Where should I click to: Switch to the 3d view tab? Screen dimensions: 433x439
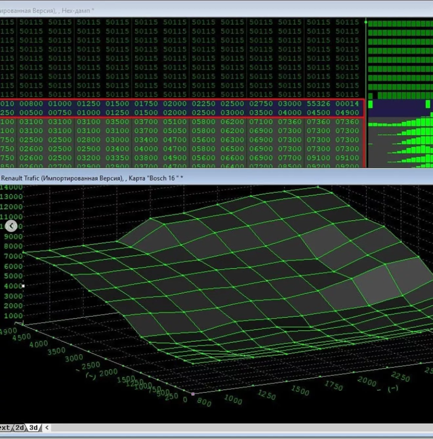tap(33, 428)
